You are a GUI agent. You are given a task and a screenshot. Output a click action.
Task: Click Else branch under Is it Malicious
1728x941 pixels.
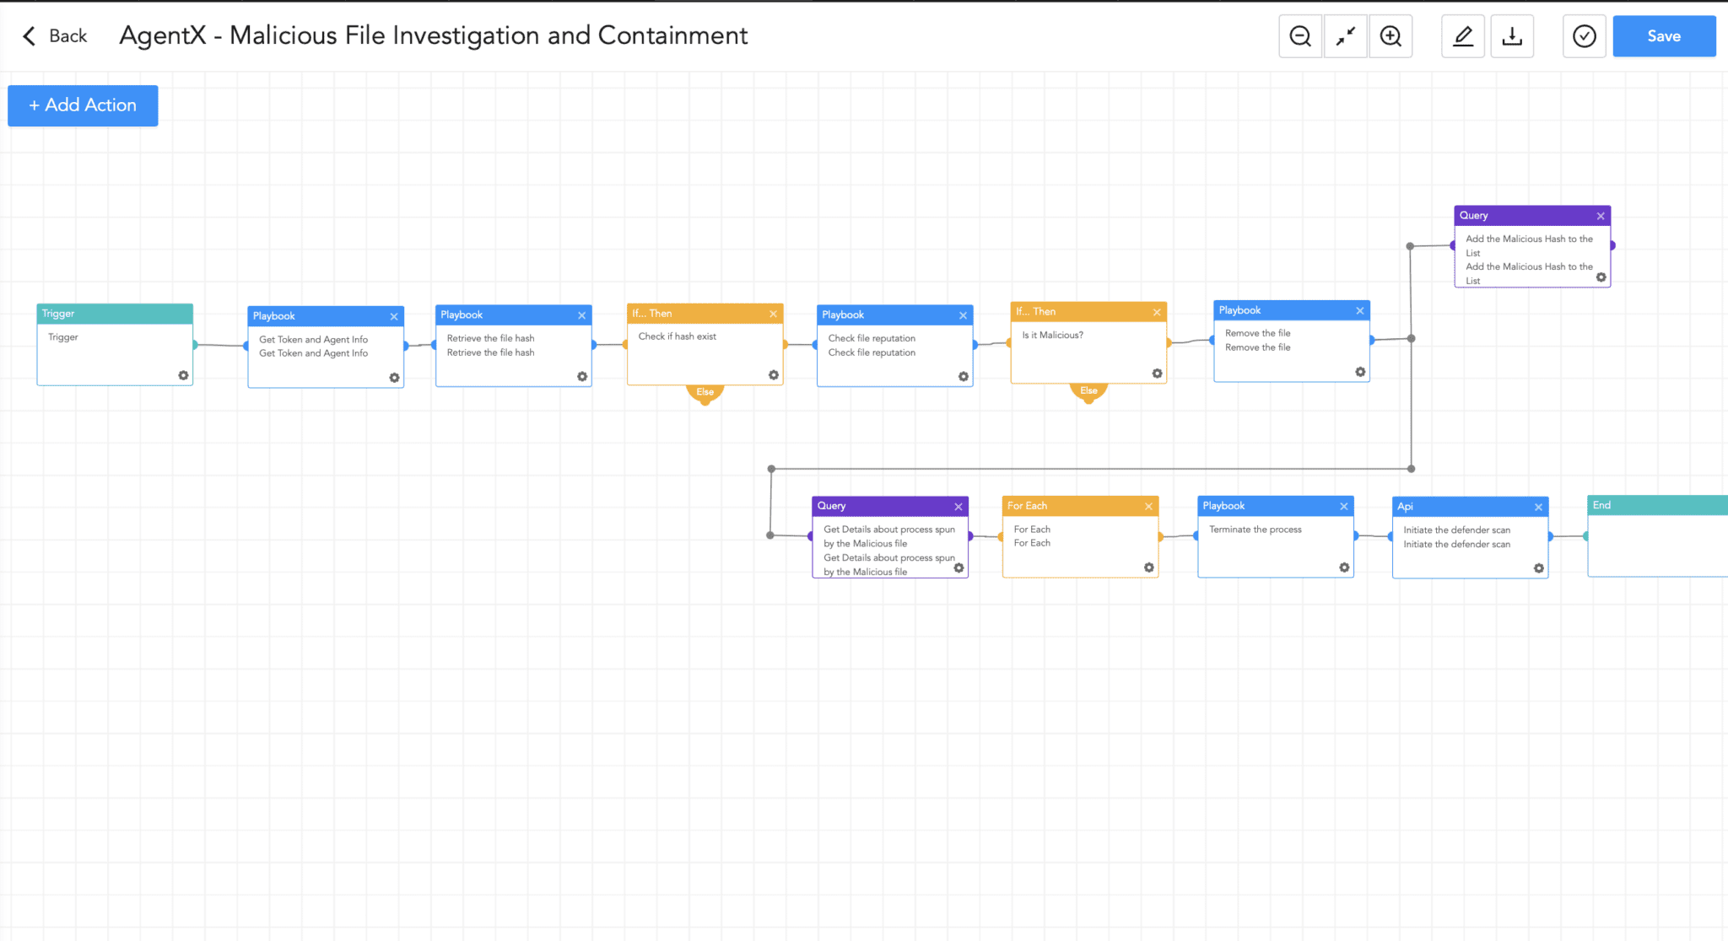point(1088,390)
